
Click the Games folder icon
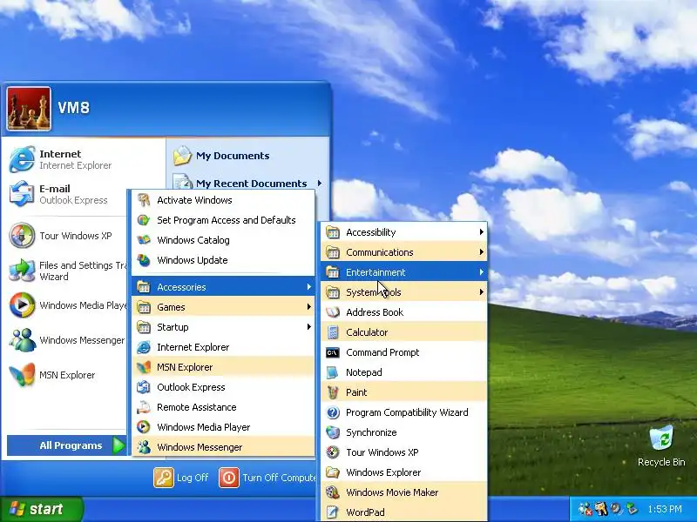coord(144,307)
